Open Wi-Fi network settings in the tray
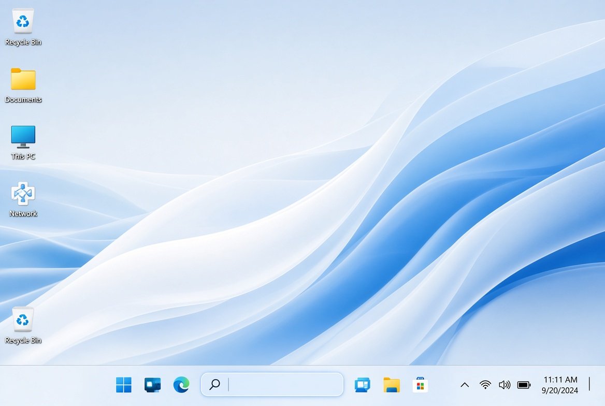 [x=485, y=385]
